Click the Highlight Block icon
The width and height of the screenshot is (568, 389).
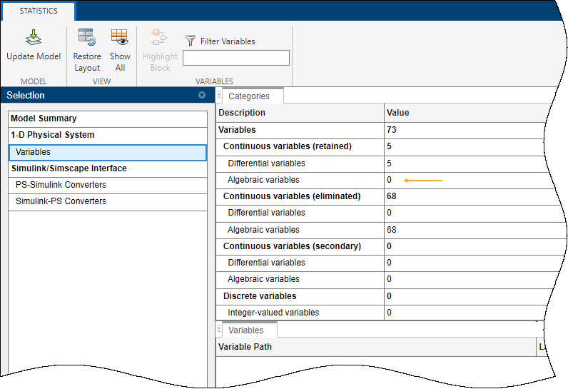[x=160, y=37]
